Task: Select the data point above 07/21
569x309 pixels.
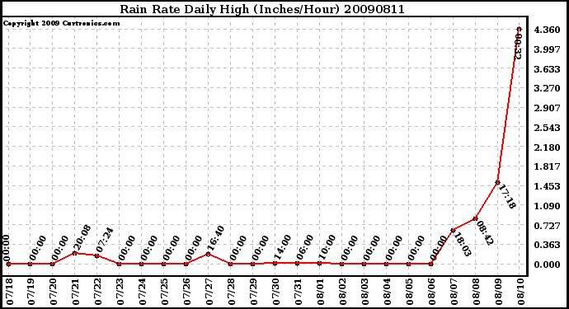Action: tap(74, 253)
